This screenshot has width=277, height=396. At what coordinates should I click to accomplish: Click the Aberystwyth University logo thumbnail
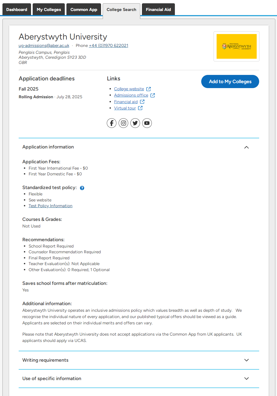(237, 46)
